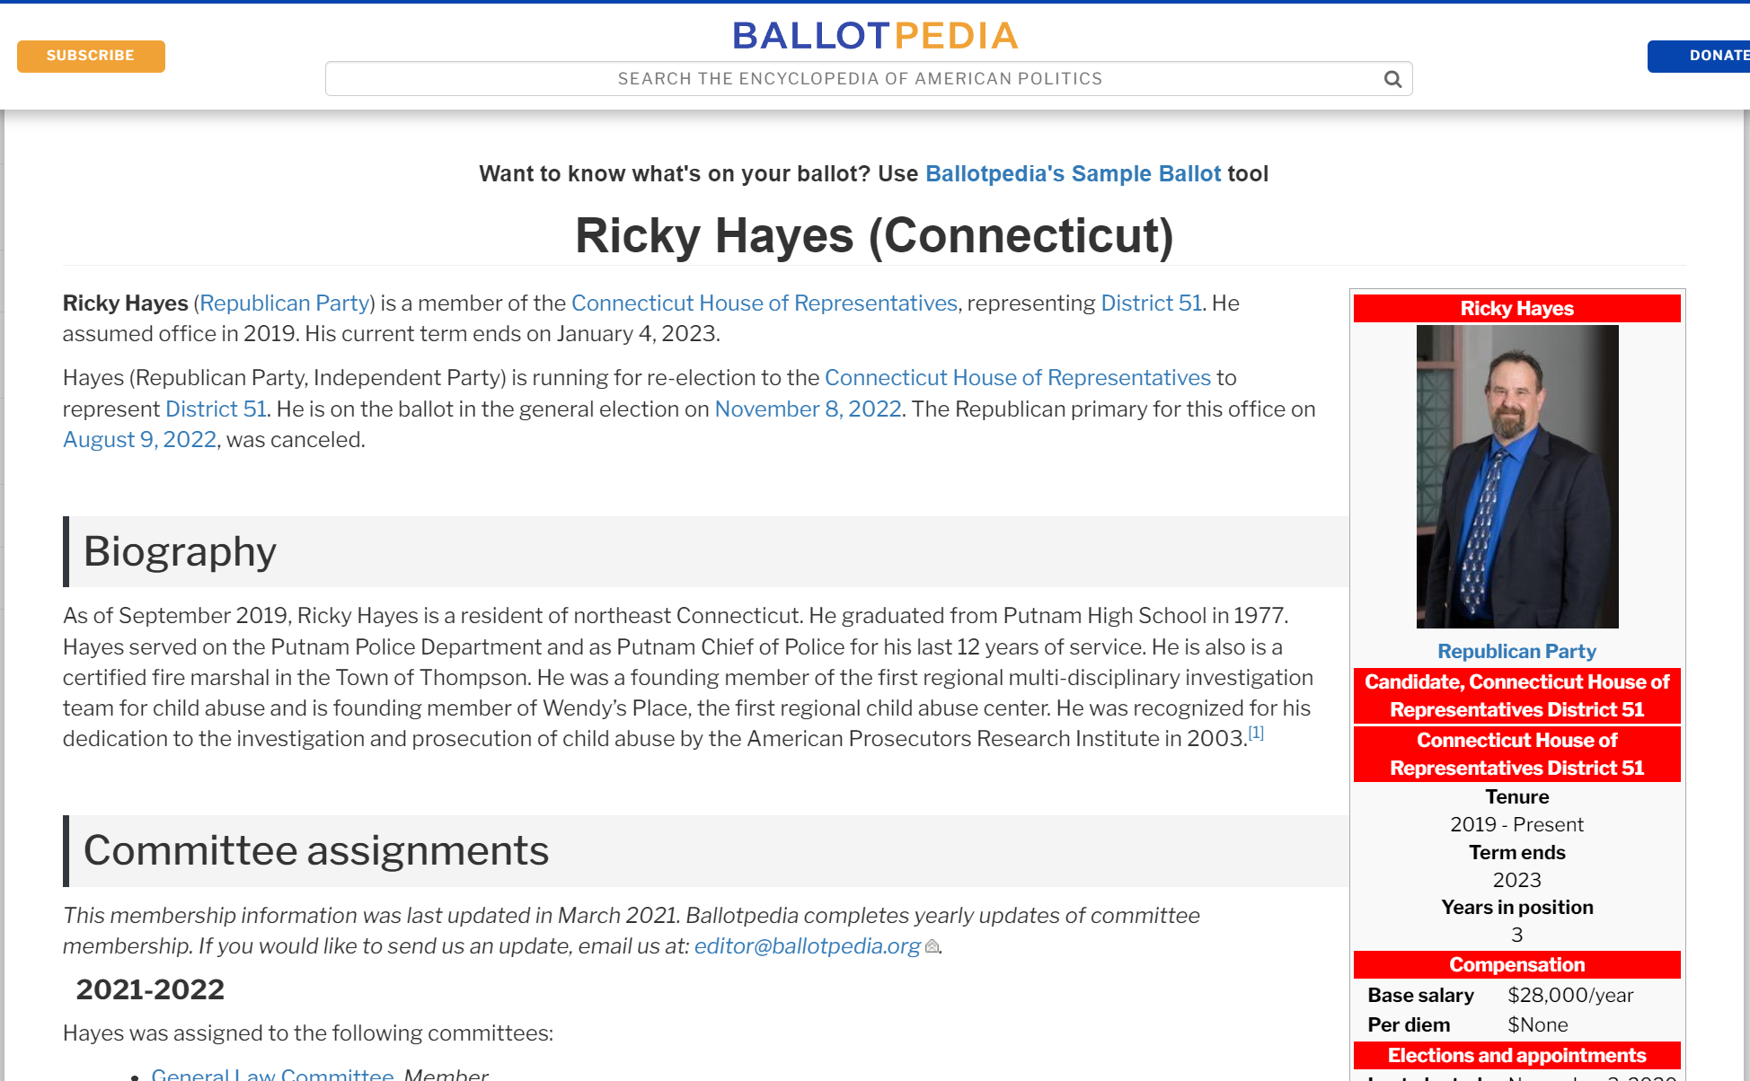Click the Compensation infobox header
Image resolution: width=1750 pixels, height=1081 pixels.
[1516, 965]
